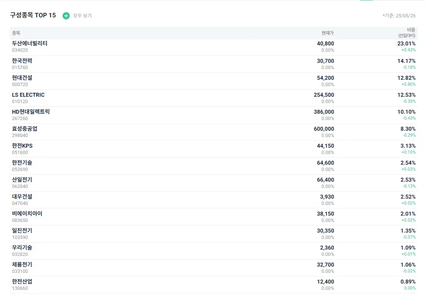This screenshot has width=428, height=295.
Task: Click the daily change +0.80%
Action: [409, 85]
